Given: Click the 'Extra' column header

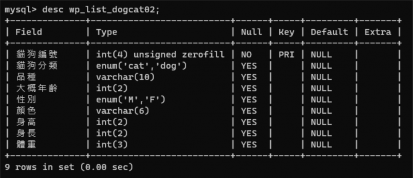Looking at the screenshot, I should [x=378, y=32].
